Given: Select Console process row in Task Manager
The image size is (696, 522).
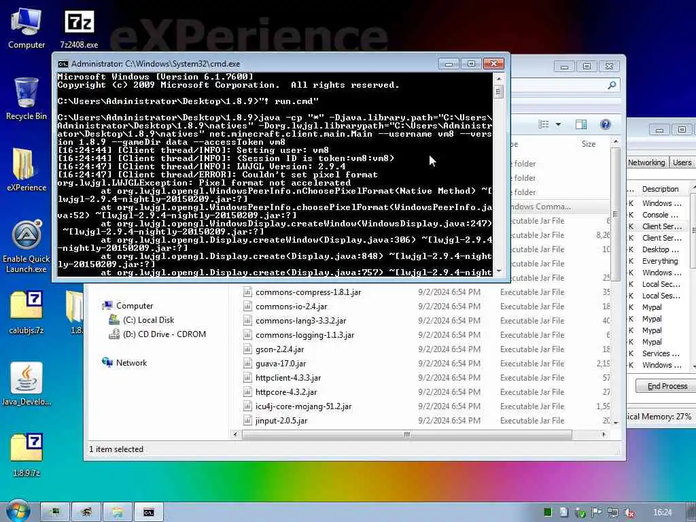Looking at the screenshot, I should pyautogui.click(x=659, y=215).
